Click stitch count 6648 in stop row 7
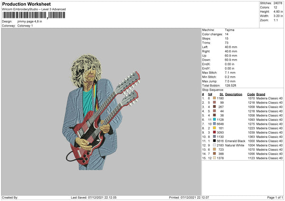 click(x=220, y=124)
